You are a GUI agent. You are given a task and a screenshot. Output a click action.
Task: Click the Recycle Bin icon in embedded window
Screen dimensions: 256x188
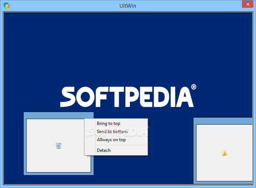[58, 146]
